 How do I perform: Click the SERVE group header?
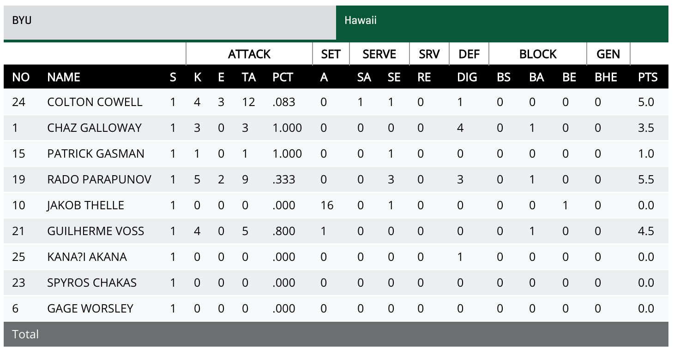(x=379, y=54)
